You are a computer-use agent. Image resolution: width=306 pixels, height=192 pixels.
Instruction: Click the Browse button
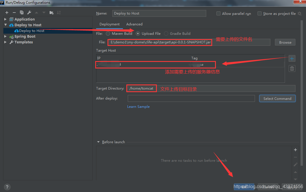click(285, 43)
